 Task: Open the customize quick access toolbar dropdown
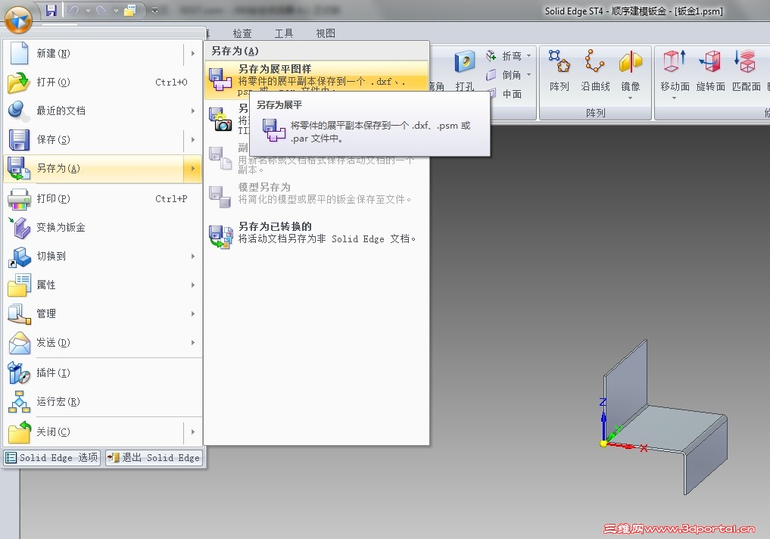coord(154,11)
